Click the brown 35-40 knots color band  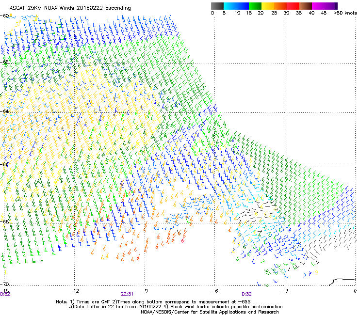(x=306, y=6)
